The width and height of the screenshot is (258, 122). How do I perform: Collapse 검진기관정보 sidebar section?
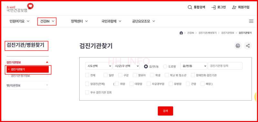[x=27, y=62]
